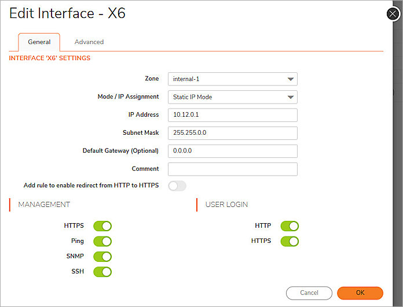Screen dimensions: 403x307
Task: Click the Static IP Mode dropdown arrow
Action: pyautogui.click(x=290, y=98)
